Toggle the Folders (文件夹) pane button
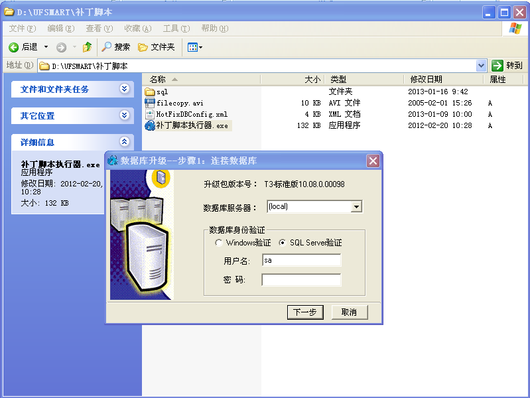530x398 pixels. 157,47
